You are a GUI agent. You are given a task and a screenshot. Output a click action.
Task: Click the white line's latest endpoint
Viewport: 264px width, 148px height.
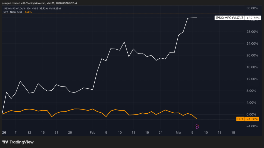197,18
